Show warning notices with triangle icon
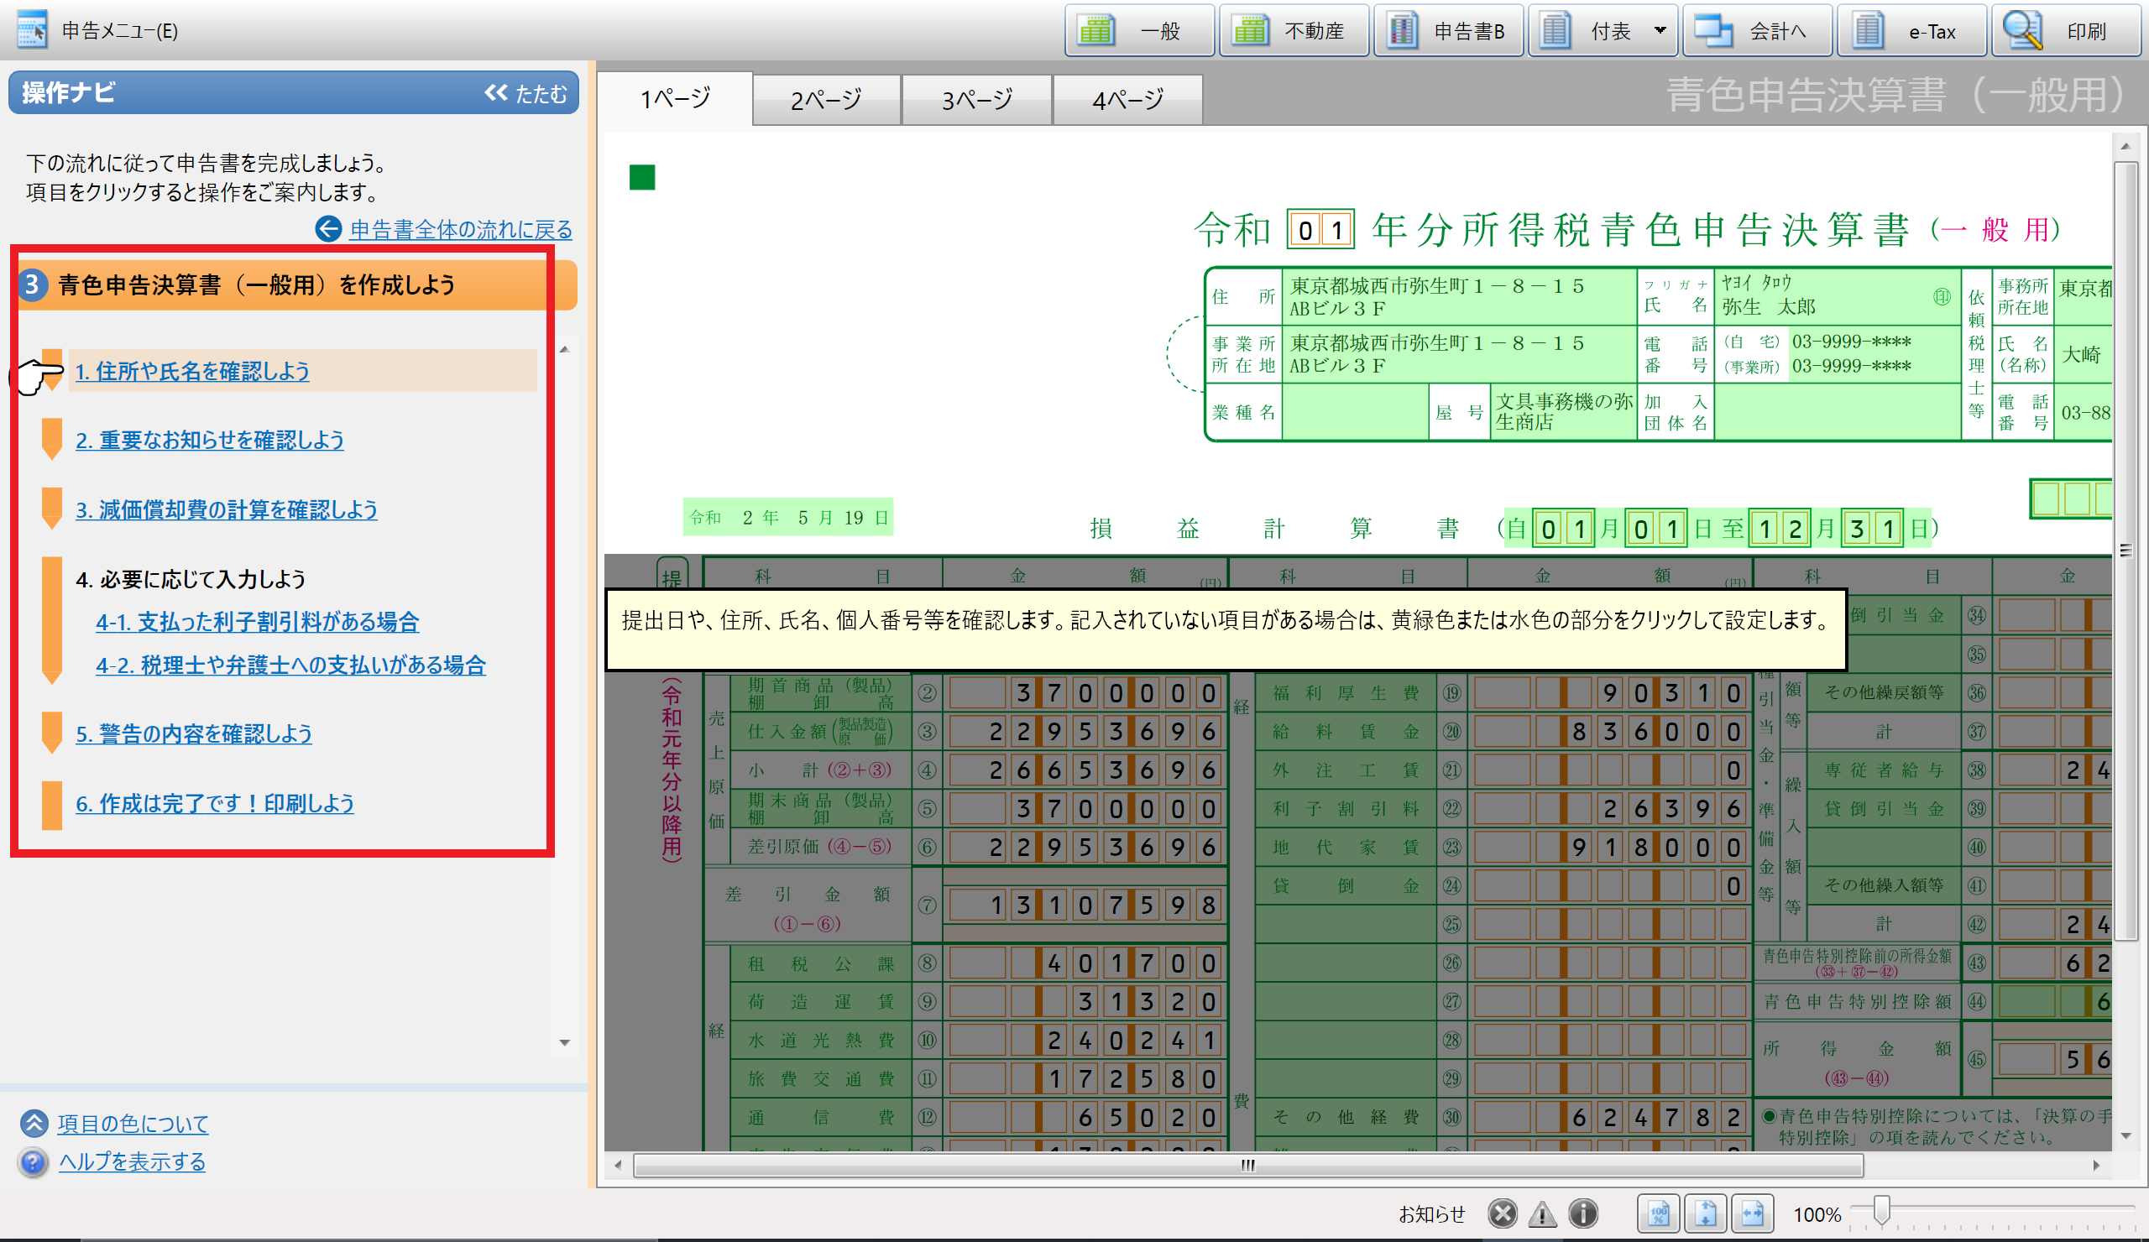The height and width of the screenshot is (1242, 2149). coord(1543,1213)
